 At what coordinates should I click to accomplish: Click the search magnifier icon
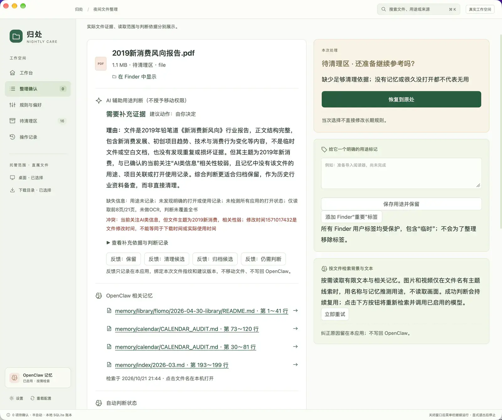click(x=383, y=9)
